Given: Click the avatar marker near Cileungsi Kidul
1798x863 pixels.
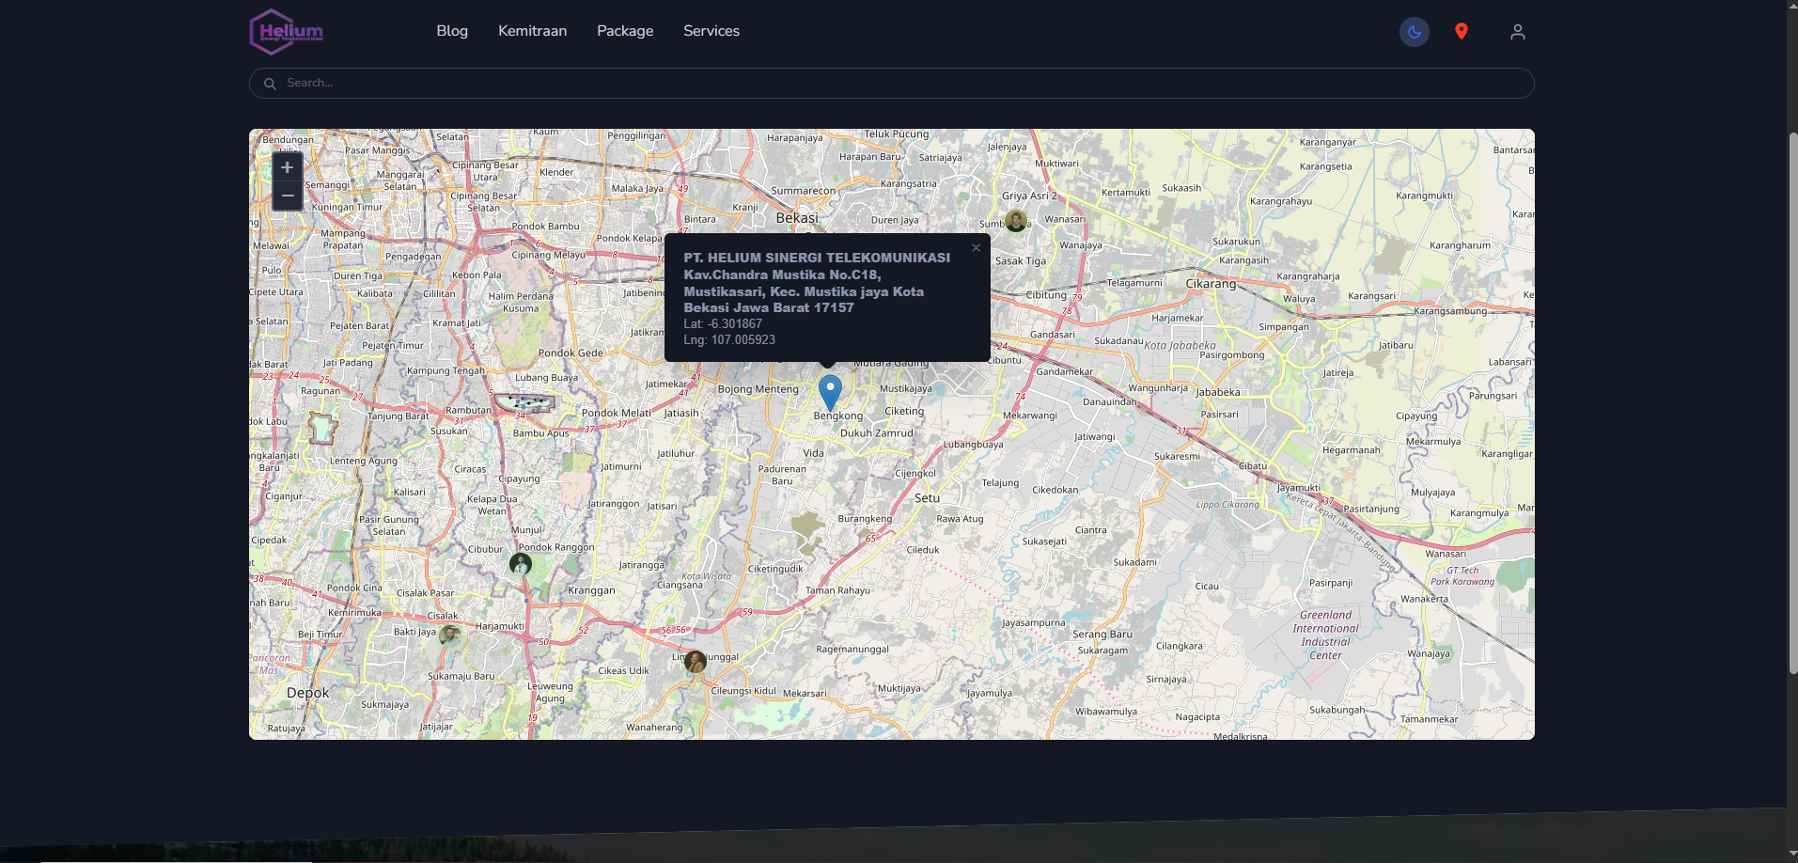Looking at the screenshot, I should click(696, 661).
